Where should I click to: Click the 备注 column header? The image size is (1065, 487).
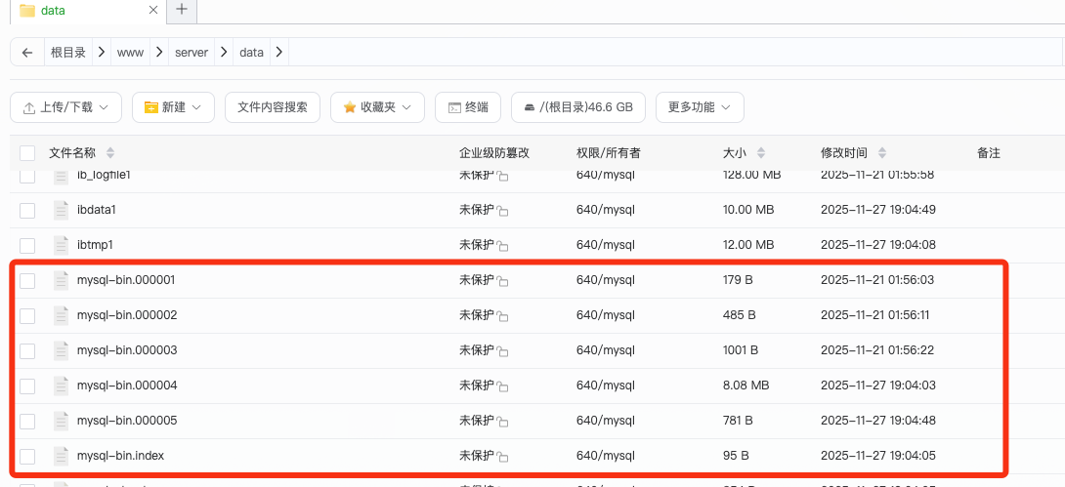point(988,152)
